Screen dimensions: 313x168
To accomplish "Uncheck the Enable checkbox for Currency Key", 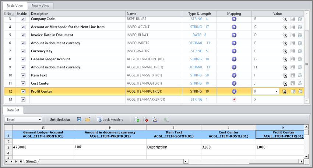I will 23,51.
